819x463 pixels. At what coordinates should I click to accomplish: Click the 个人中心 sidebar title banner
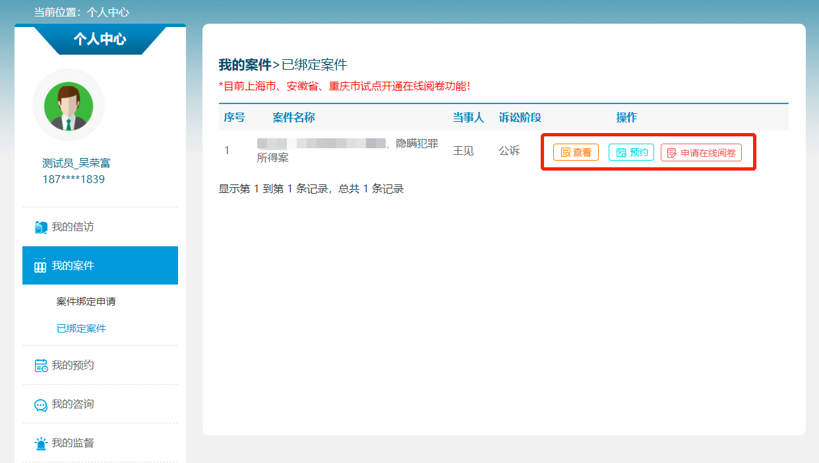(x=100, y=40)
